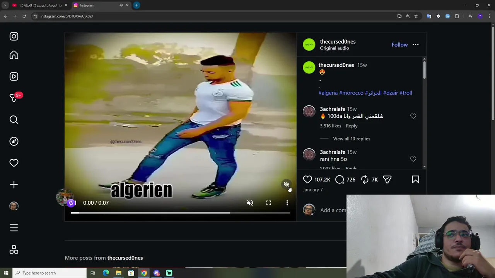This screenshot has width=495, height=278.
Task: Open File Explorer from taskbar
Action: coord(118,273)
